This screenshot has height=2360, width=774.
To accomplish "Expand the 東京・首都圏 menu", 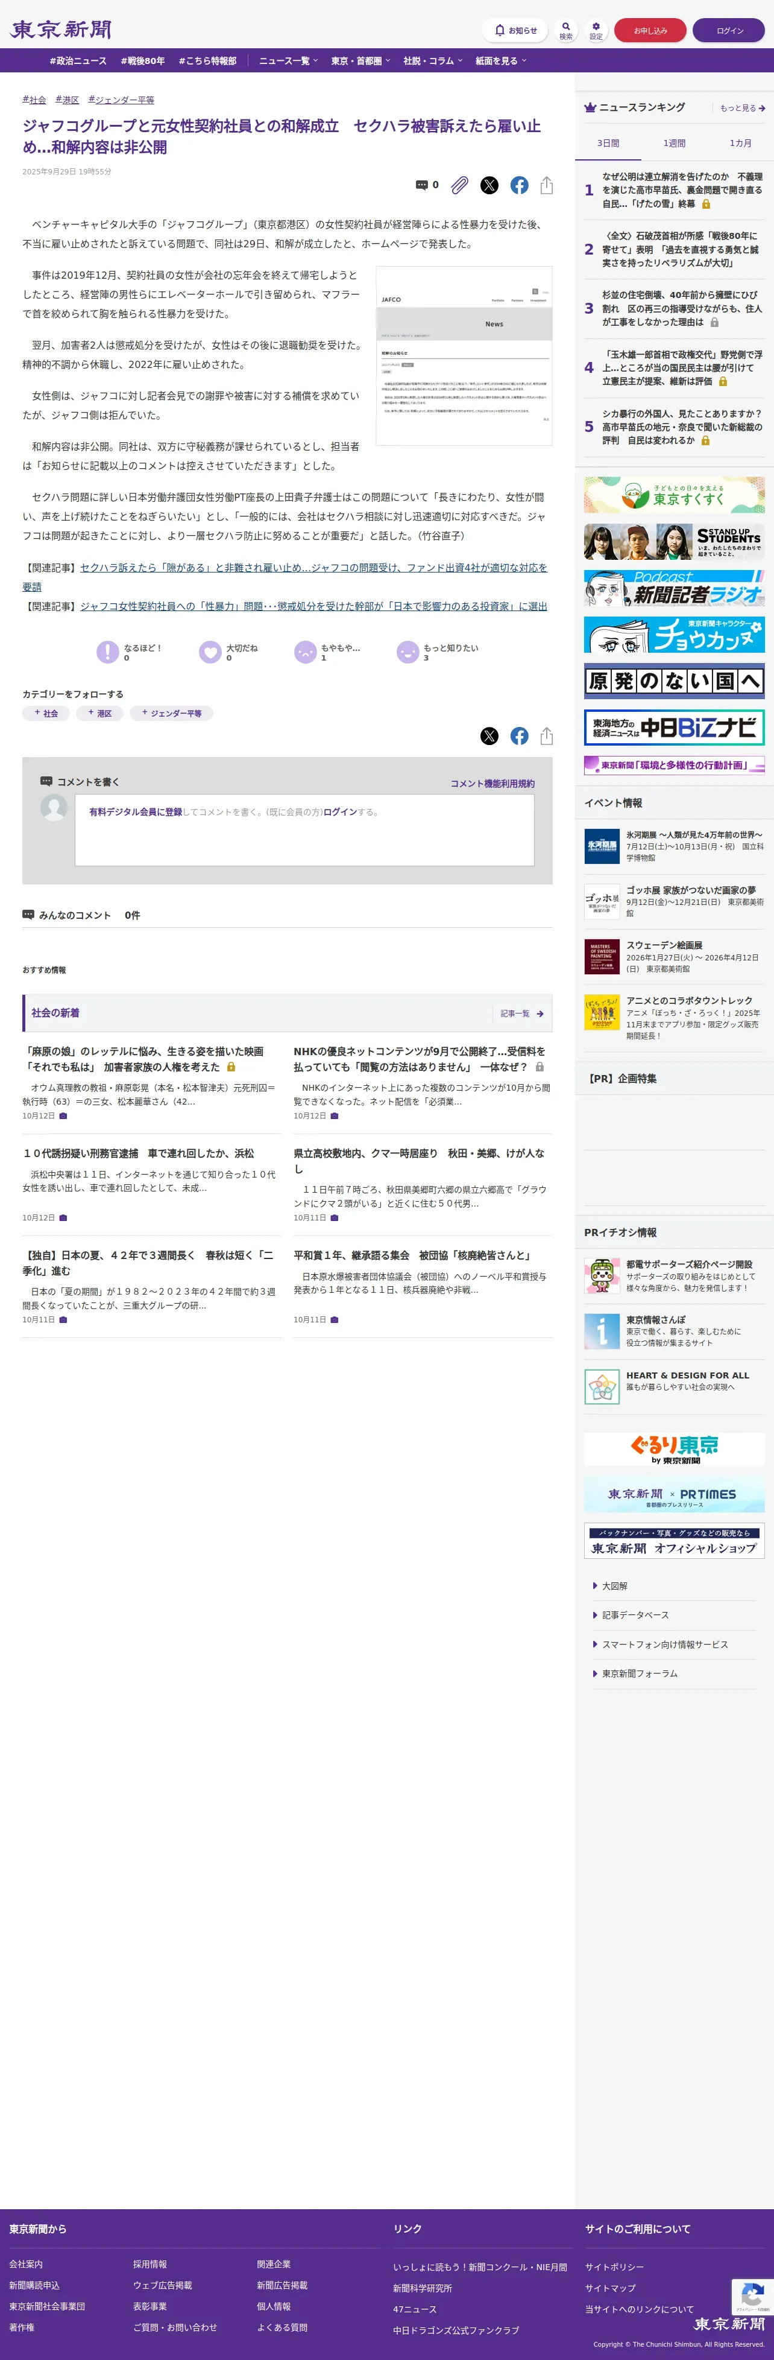I will (x=361, y=60).
